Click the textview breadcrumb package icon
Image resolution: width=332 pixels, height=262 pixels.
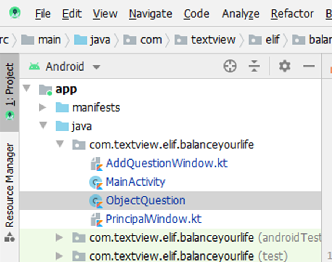pos(181,40)
